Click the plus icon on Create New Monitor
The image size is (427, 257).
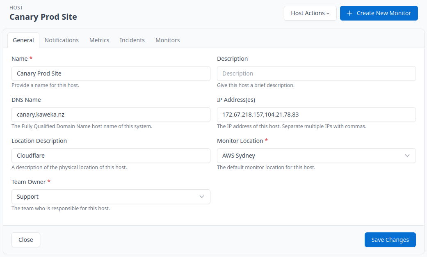(349, 13)
